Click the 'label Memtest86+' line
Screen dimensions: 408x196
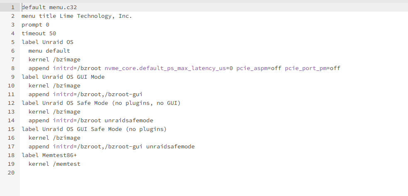click(49, 155)
